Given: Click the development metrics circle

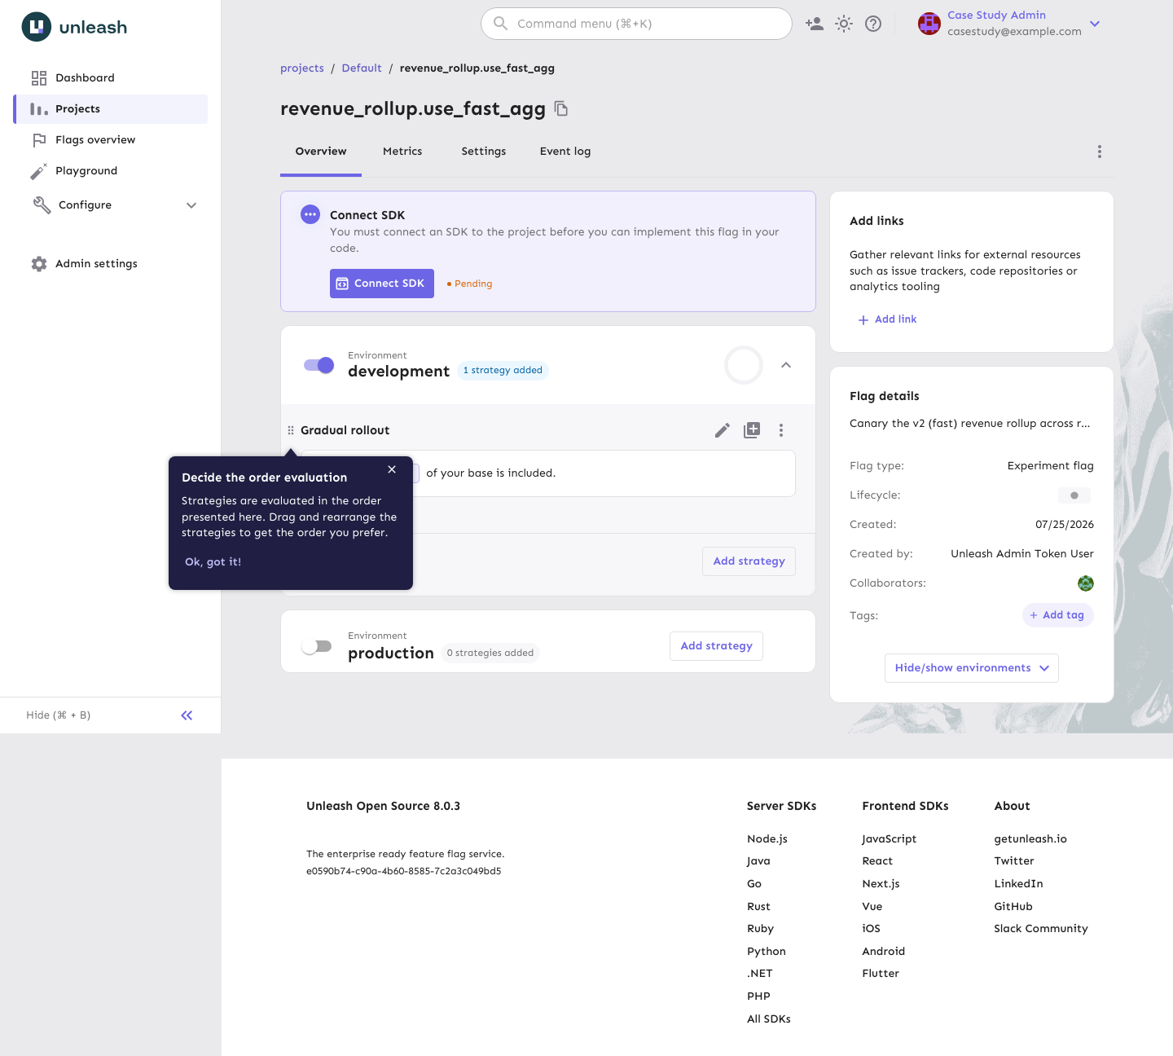Looking at the screenshot, I should (x=744, y=365).
